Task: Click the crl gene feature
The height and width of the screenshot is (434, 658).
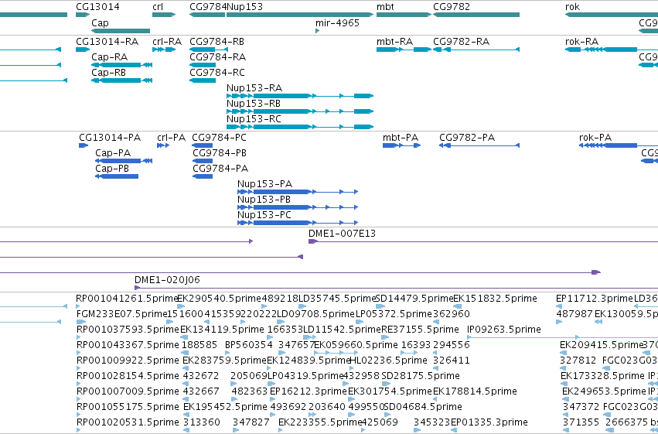Action: [x=164, y=15]
